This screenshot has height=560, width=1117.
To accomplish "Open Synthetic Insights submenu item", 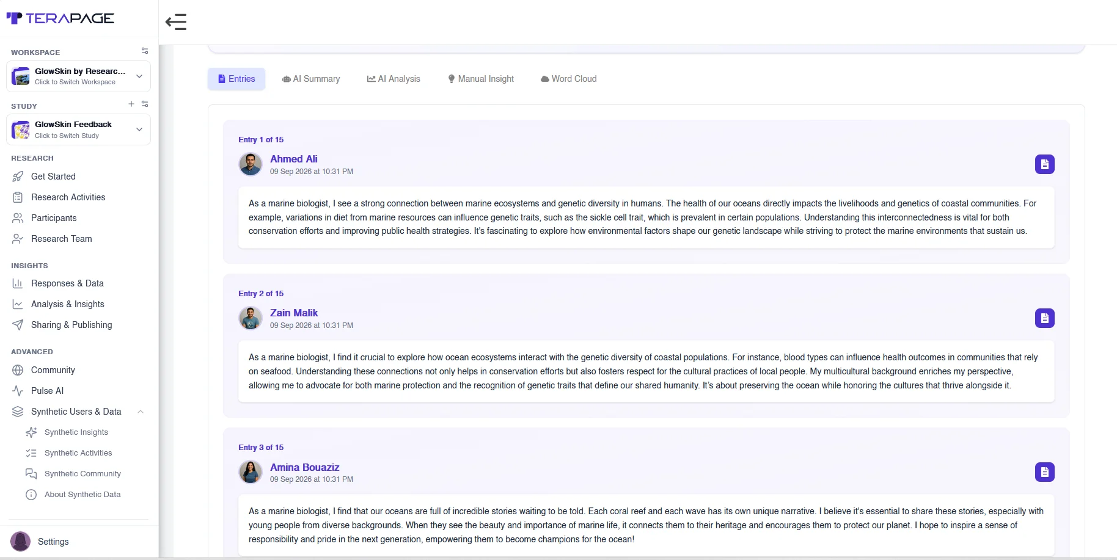I will click(x=76, y=432).
